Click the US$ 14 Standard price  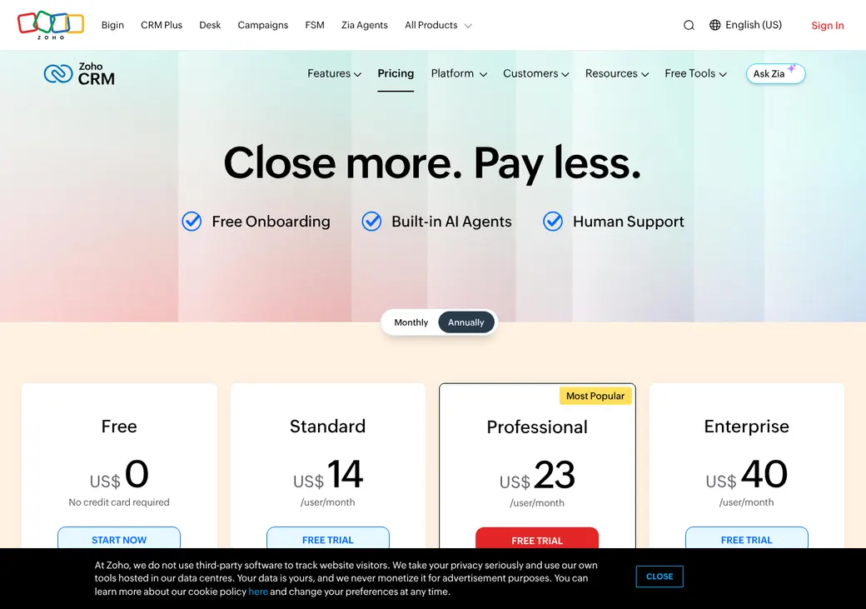(328, 475)
